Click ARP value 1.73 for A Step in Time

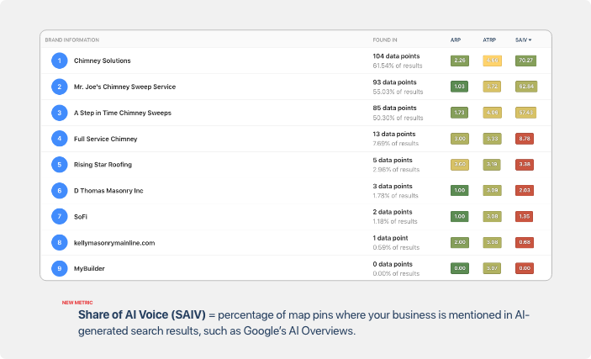click(460, 113)
